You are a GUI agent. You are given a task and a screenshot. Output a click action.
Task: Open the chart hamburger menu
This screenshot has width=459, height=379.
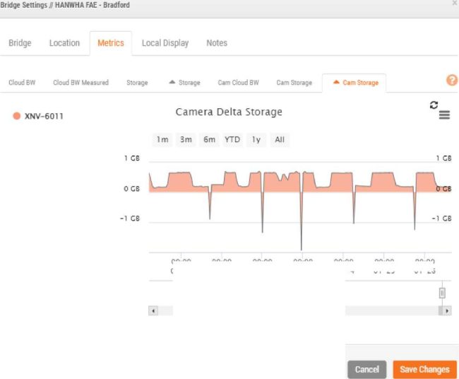[444, 115]
